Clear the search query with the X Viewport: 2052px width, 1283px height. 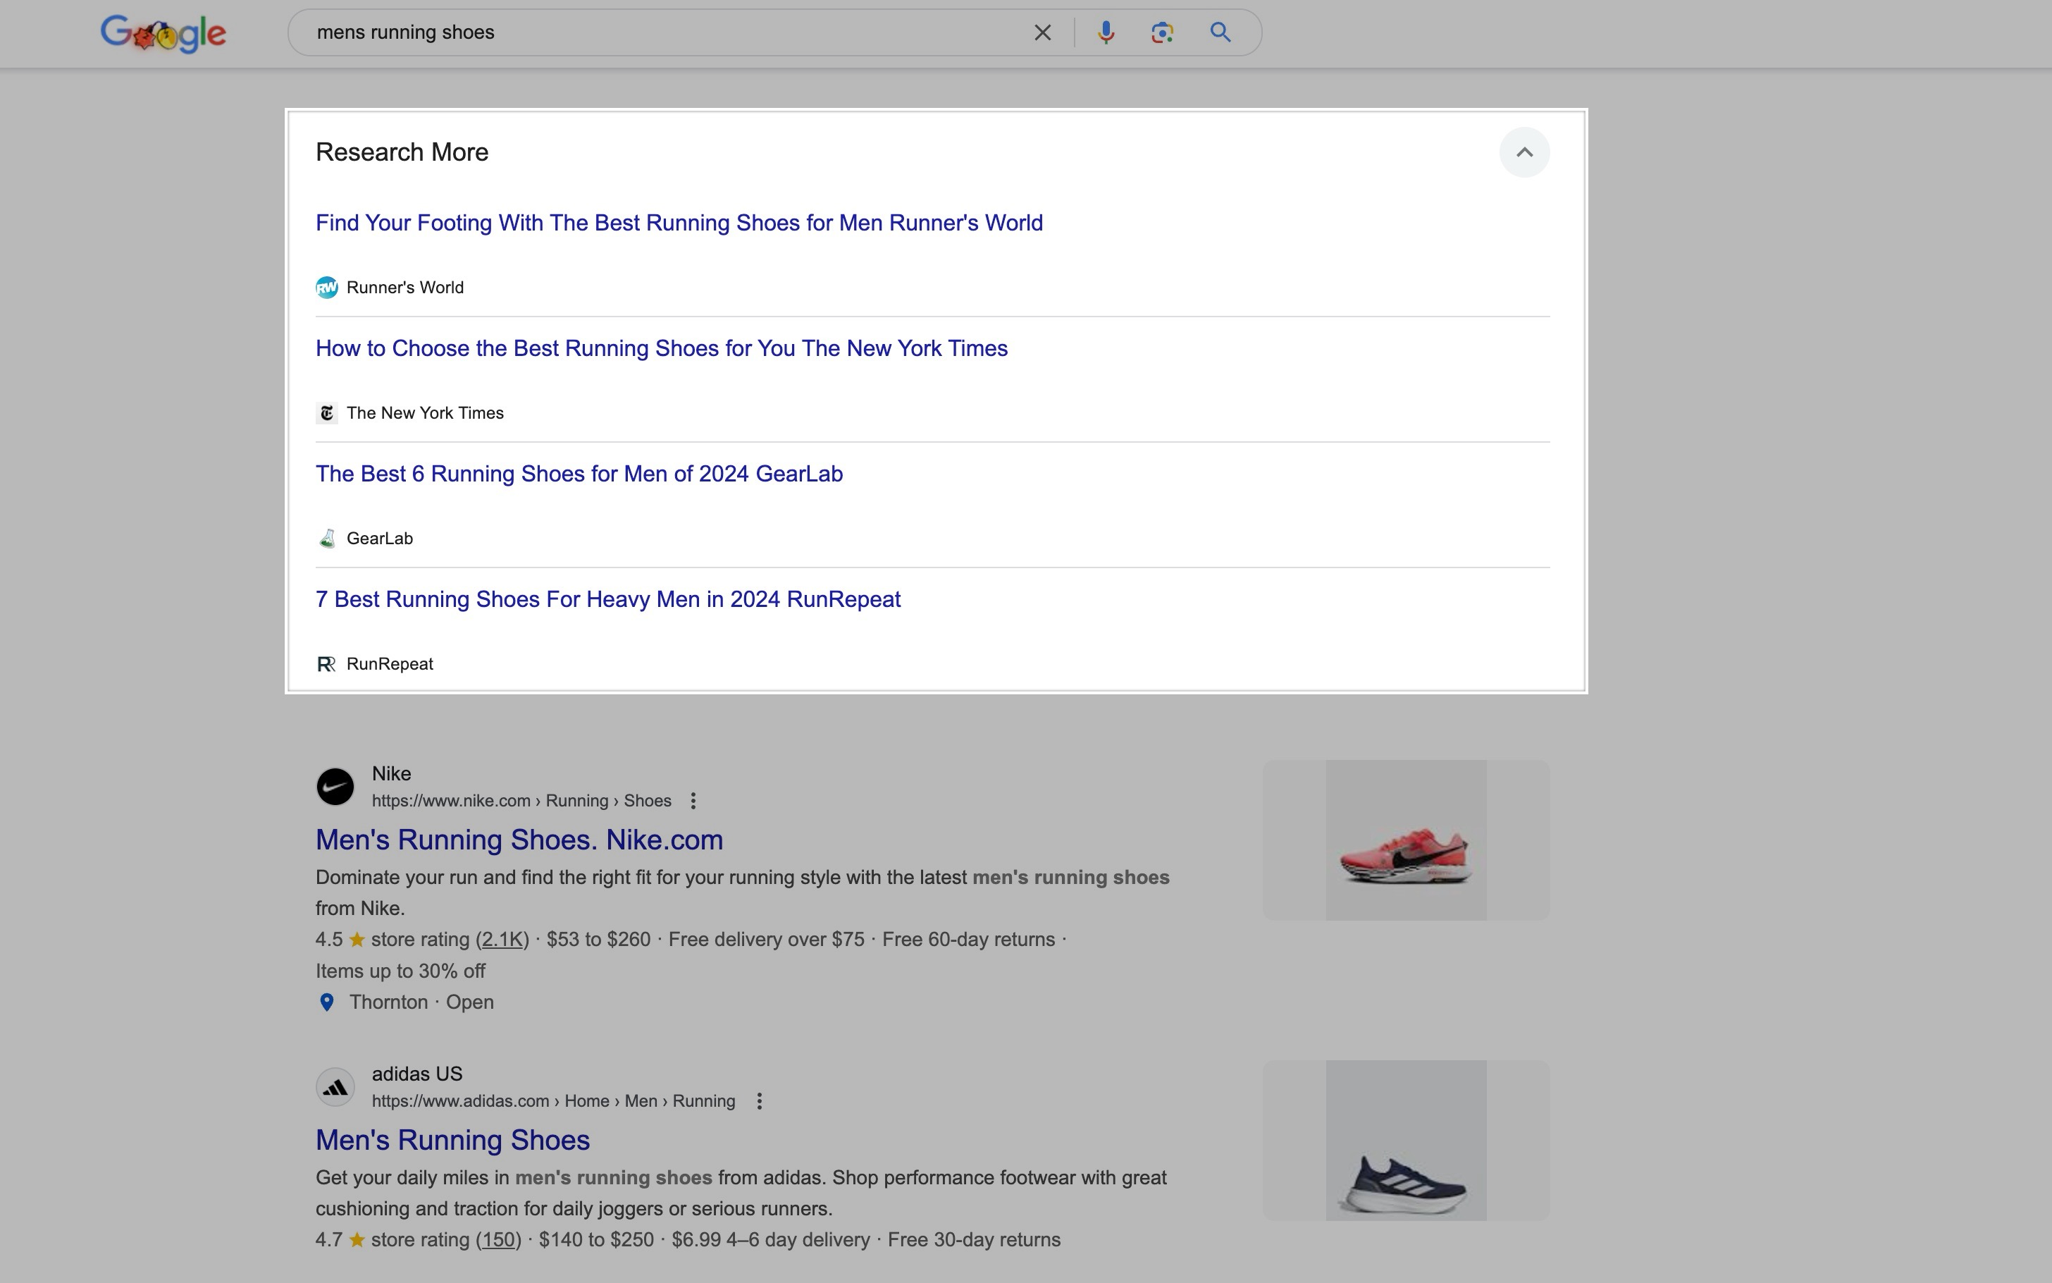point(1042,32)
